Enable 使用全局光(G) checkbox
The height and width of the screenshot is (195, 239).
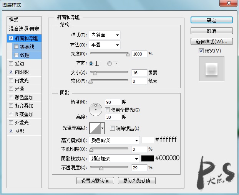(x=107, y=110)
